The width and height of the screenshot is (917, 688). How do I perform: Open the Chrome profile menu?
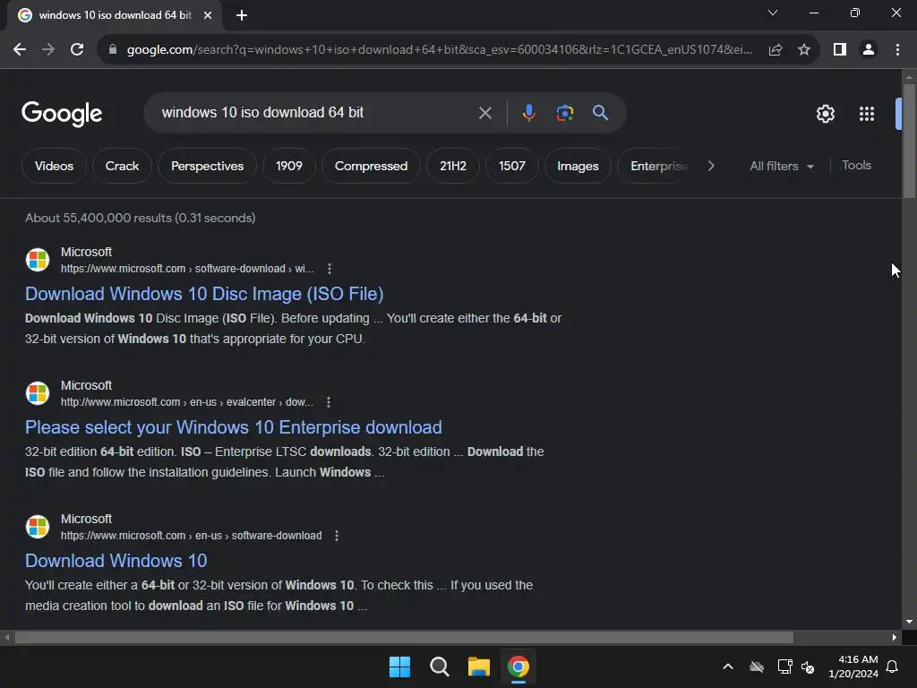click(x=869, y=50)
